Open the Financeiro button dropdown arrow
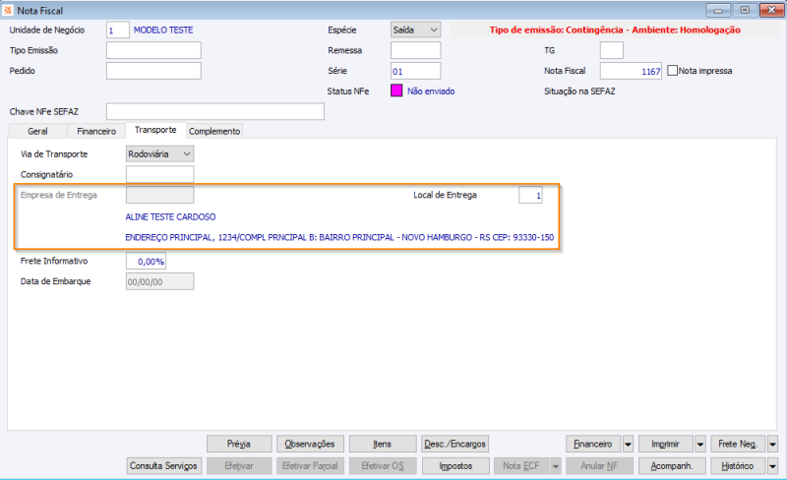787x480 pixels. (x=628, y=444)
